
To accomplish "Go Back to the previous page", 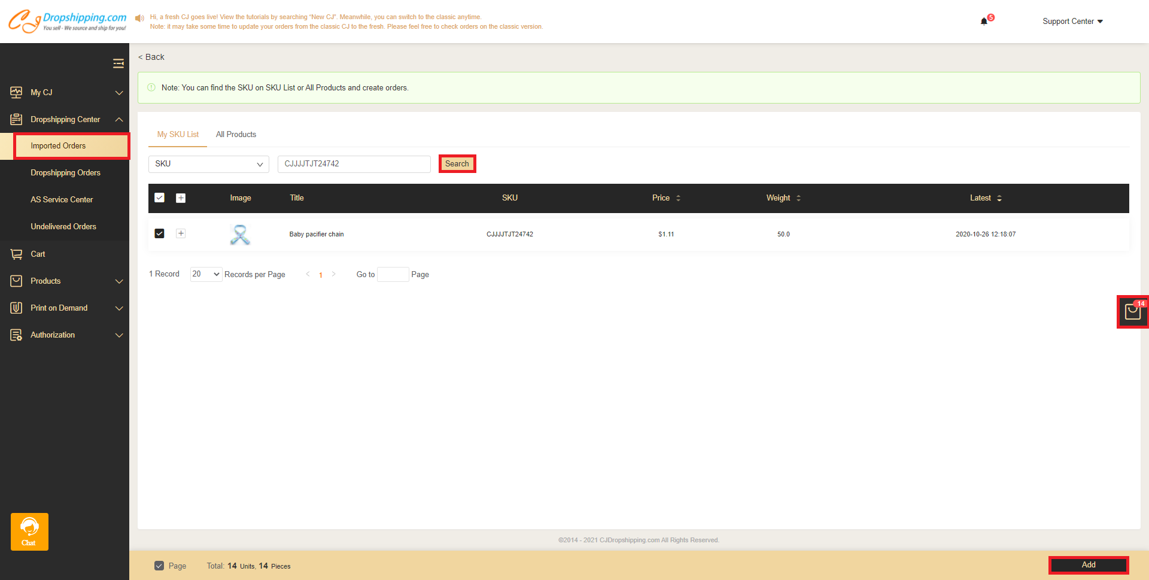I will 151,57.
